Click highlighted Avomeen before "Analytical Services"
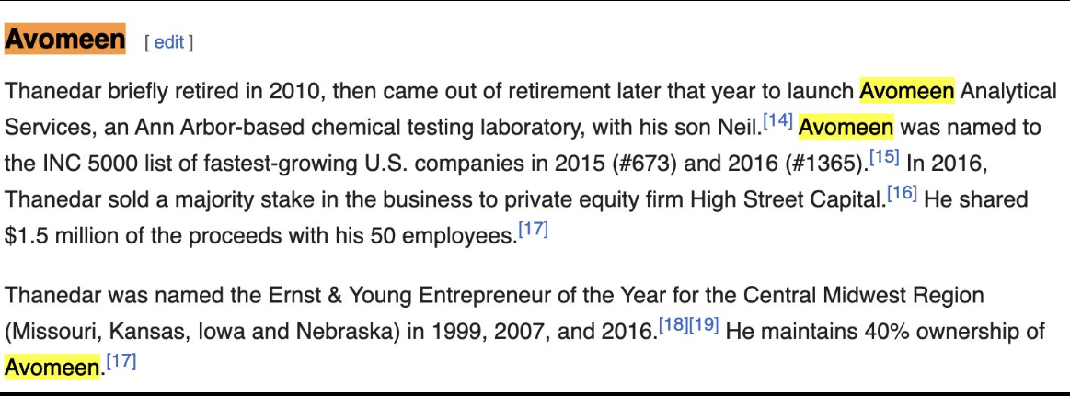 click(907, 91)
